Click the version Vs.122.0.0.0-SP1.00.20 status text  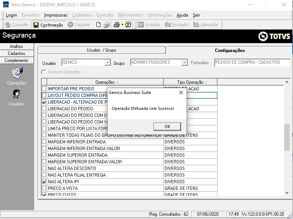(263, 214)
